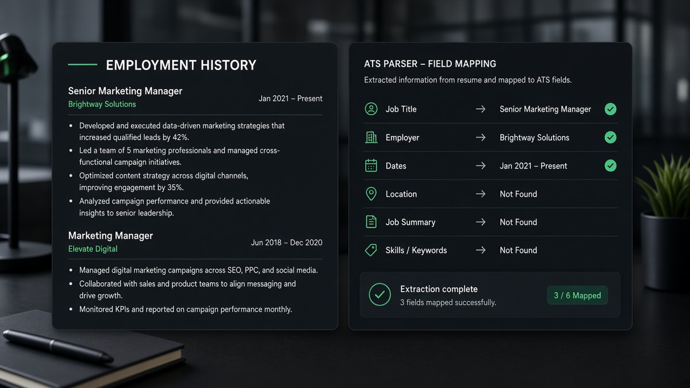Click the Employer building icon
This screenshot has height=388, width=690.
pos(371,137)
